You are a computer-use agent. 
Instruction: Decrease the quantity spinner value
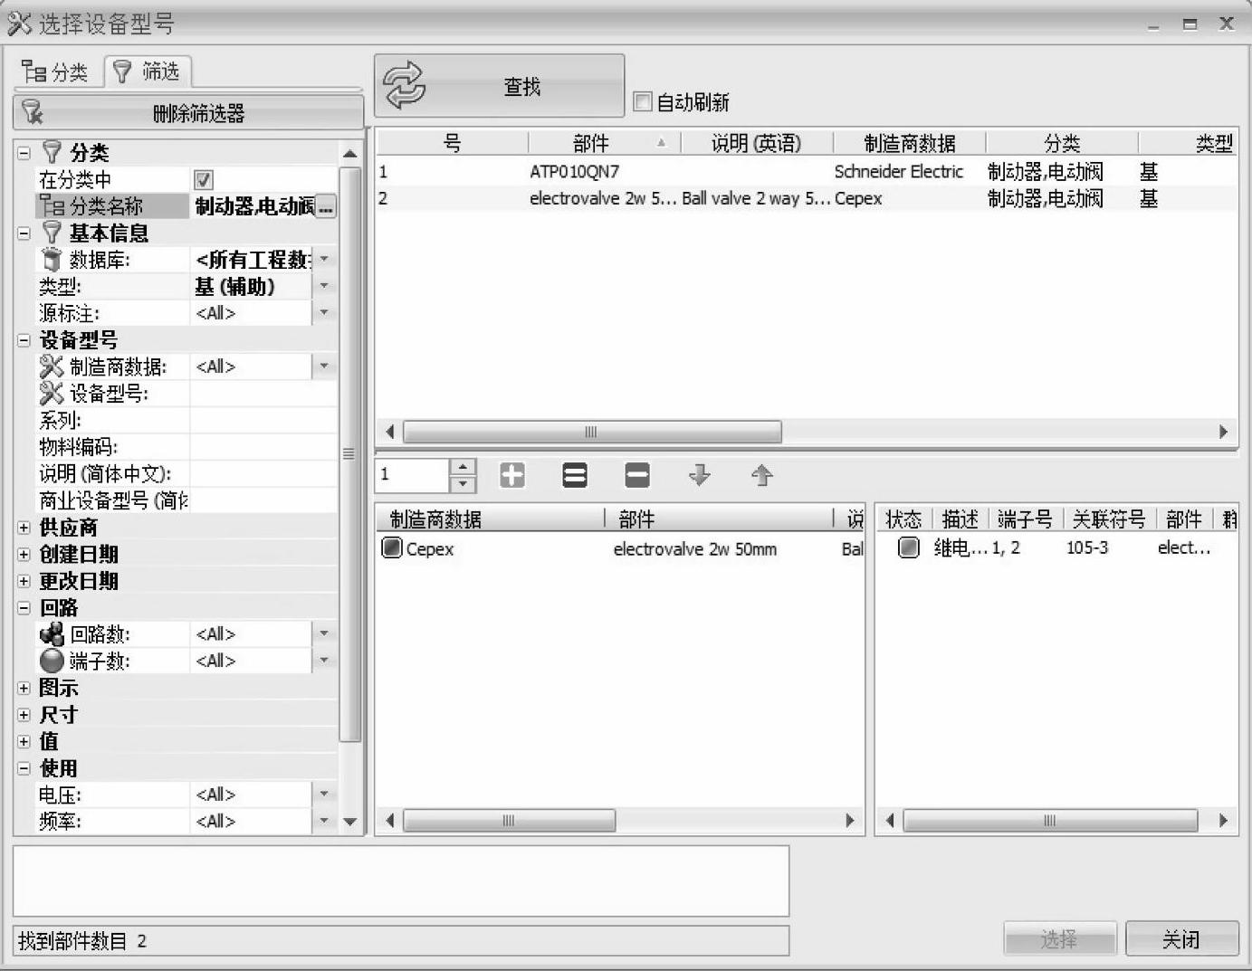463,483
